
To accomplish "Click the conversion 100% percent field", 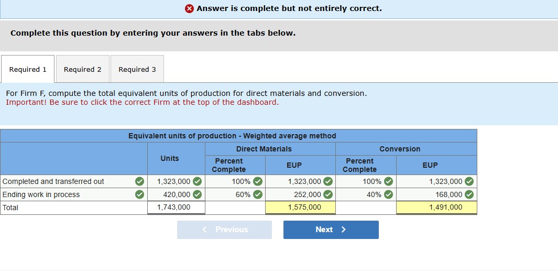I will (x=366, y=181).
